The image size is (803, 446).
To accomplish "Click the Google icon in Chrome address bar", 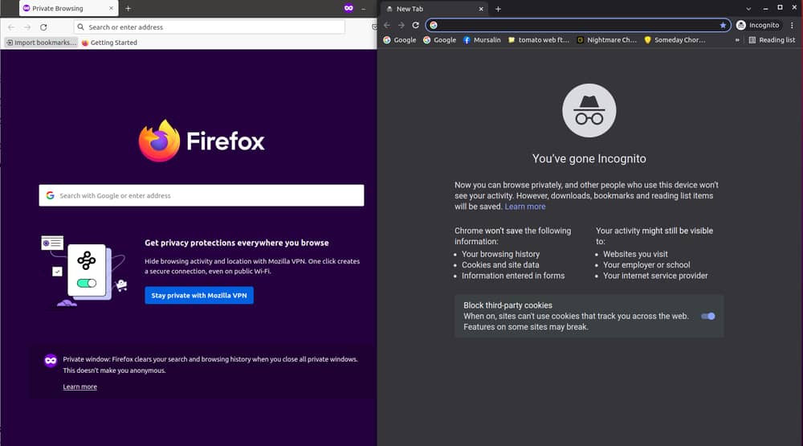I will pos(434,25).
